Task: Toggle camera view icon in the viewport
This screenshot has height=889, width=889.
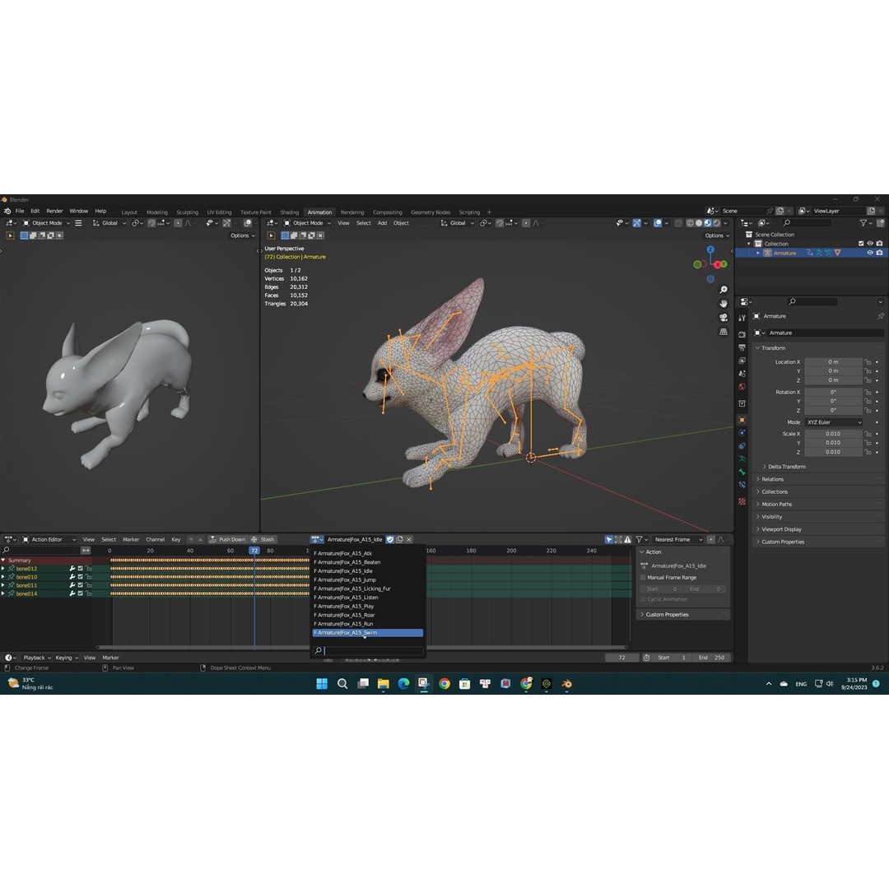Action: coord(724,318)
